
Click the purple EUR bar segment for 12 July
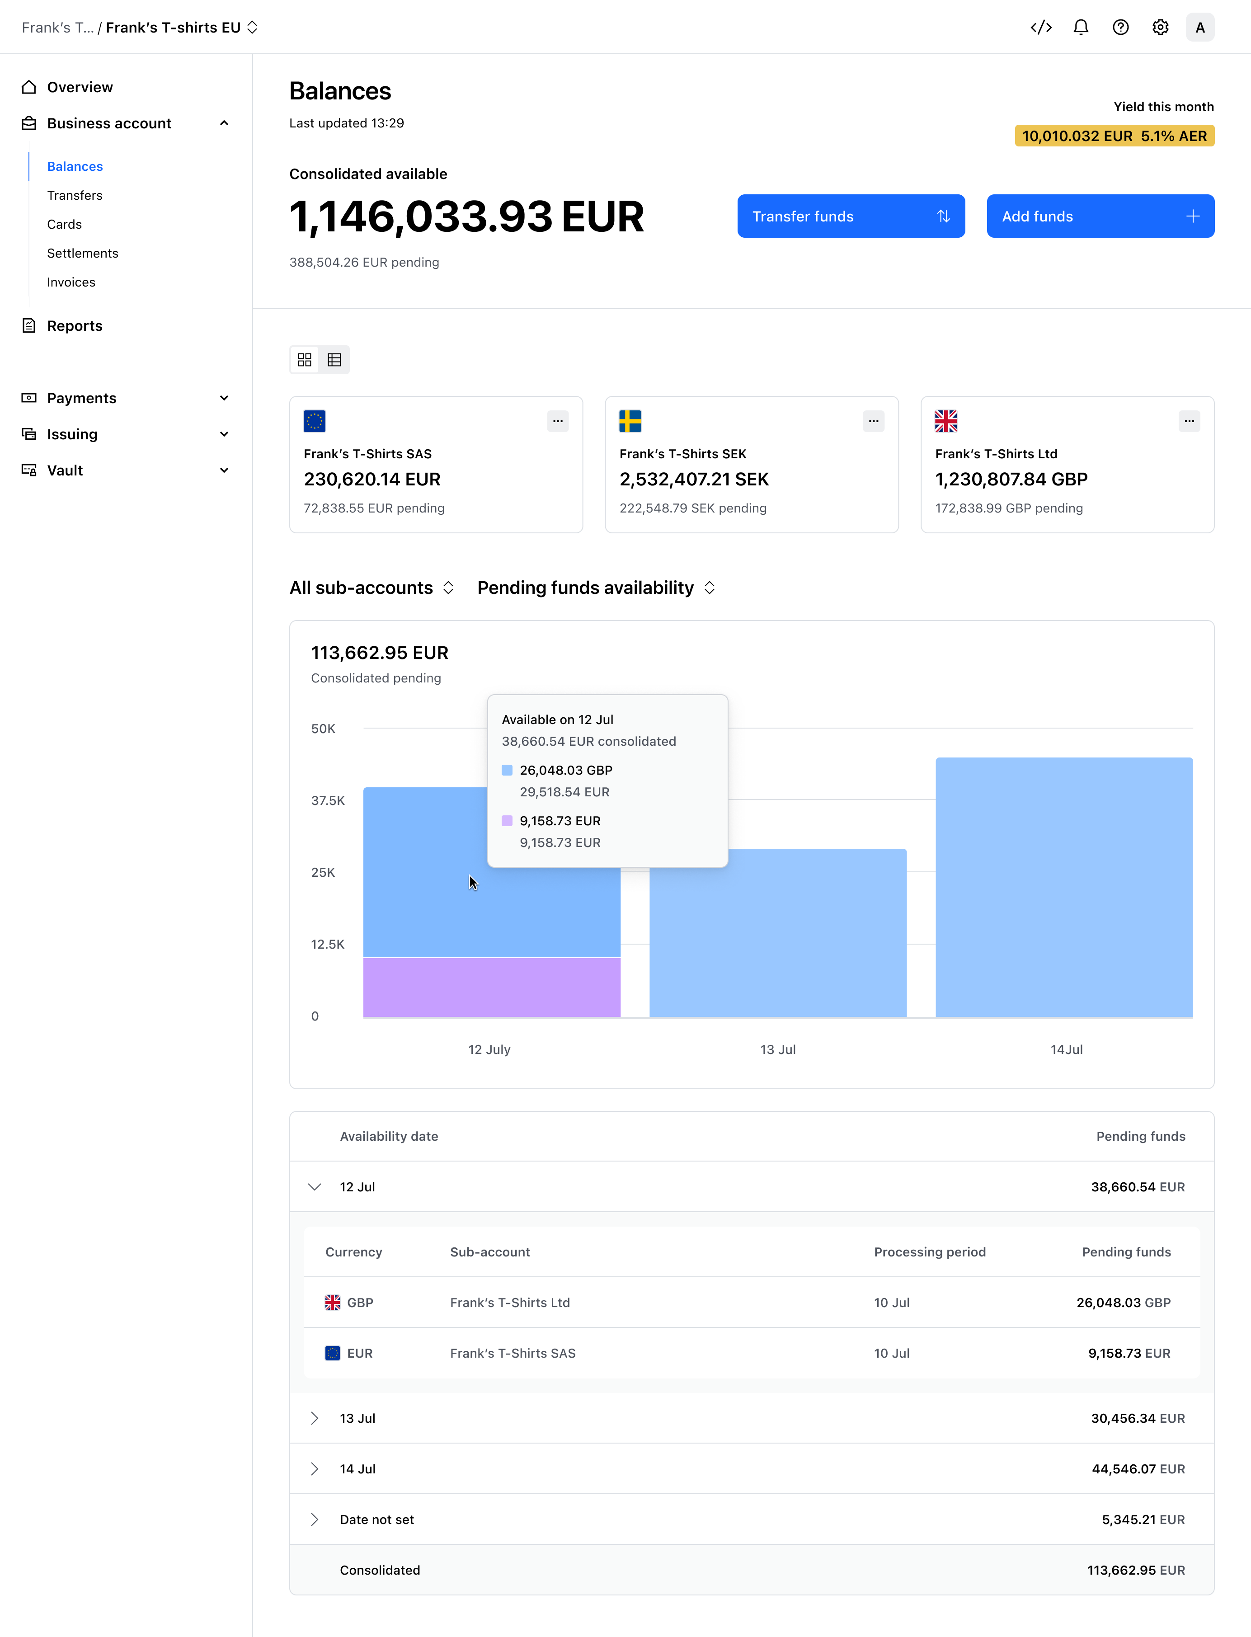[x=491, y=987]
